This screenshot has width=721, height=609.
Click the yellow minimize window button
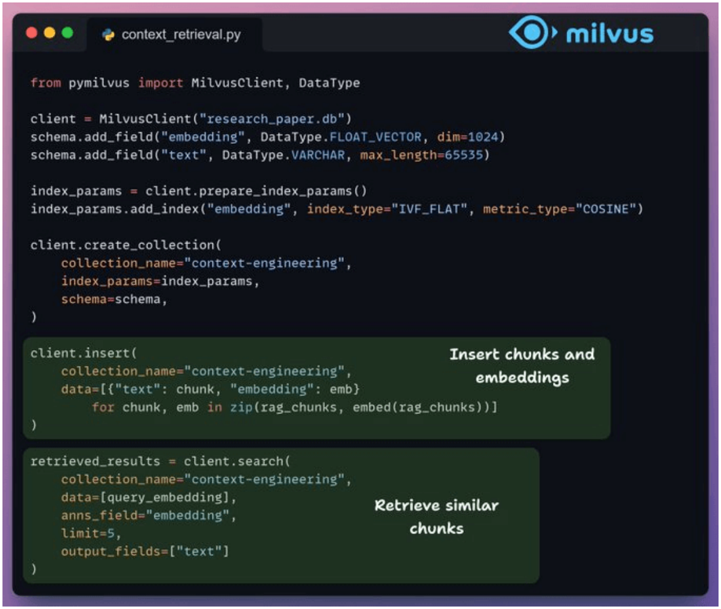(50, 33)
